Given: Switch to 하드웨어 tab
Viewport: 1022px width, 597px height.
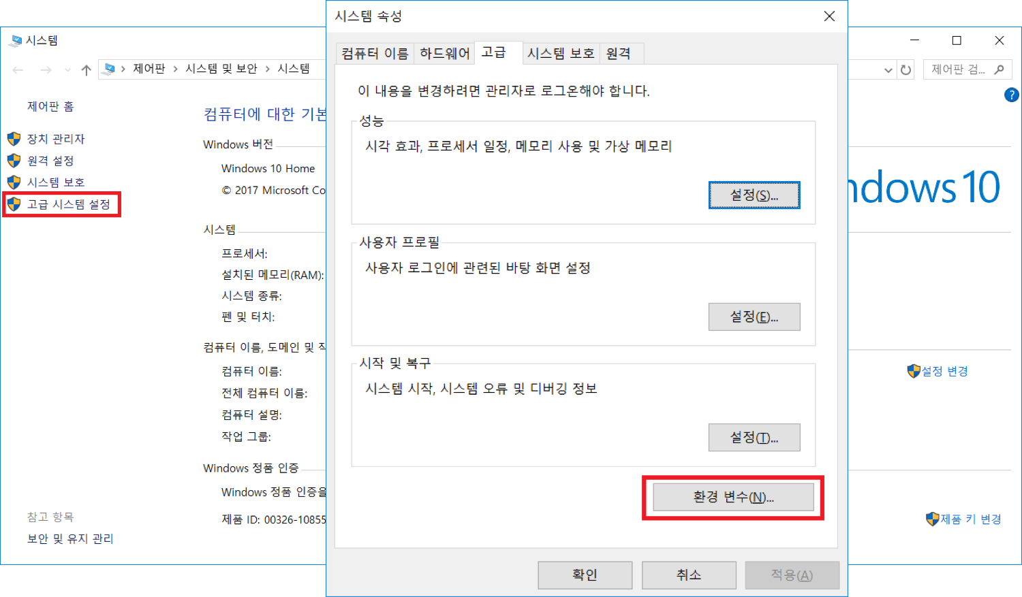Looking at the screenshot, I should pos(445,53).
